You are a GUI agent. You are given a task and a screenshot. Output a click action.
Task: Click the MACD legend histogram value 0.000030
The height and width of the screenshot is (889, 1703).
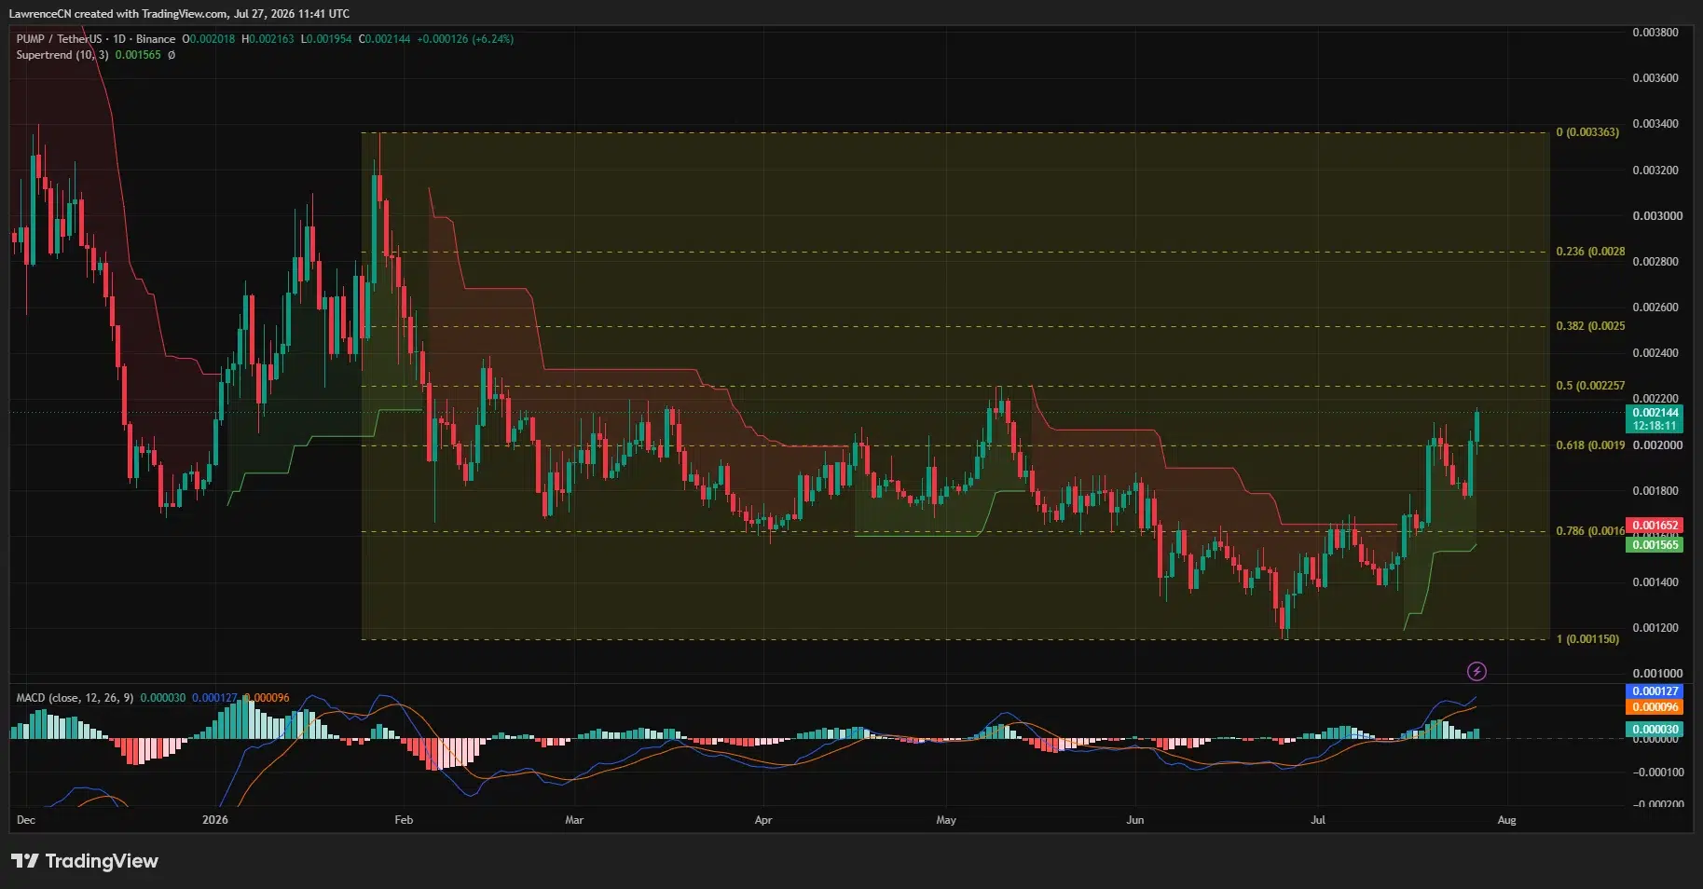[x=163, y=698]
